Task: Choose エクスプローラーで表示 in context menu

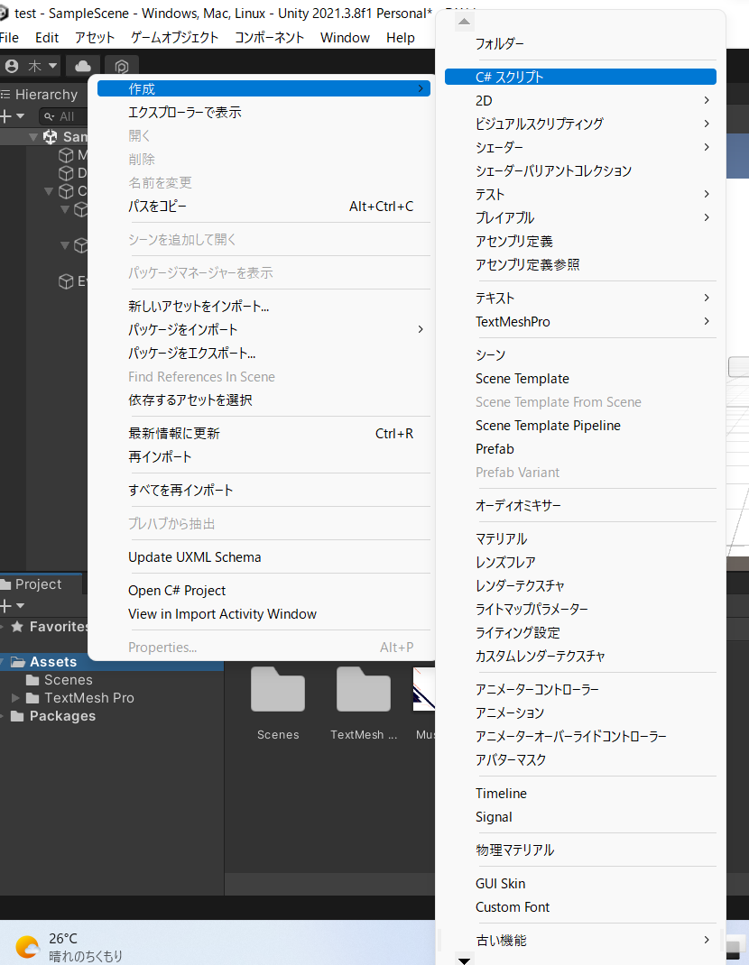Action: coord(264,112)
